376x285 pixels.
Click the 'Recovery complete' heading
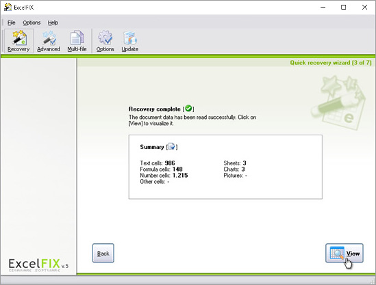point(155,109)
